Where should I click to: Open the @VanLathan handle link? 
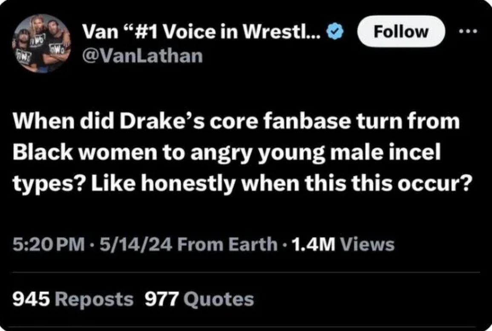142,56
